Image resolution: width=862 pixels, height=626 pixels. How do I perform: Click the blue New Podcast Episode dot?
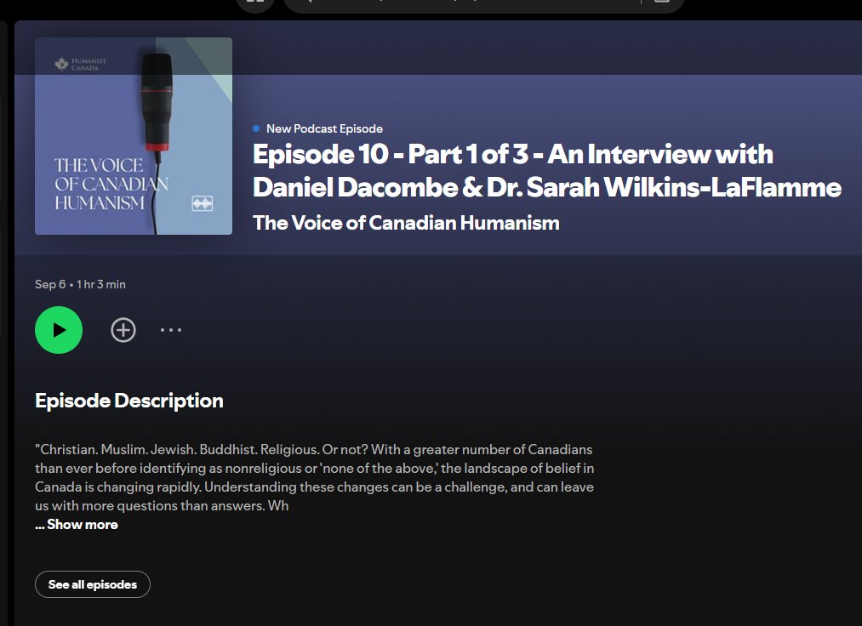pos(255,128)
